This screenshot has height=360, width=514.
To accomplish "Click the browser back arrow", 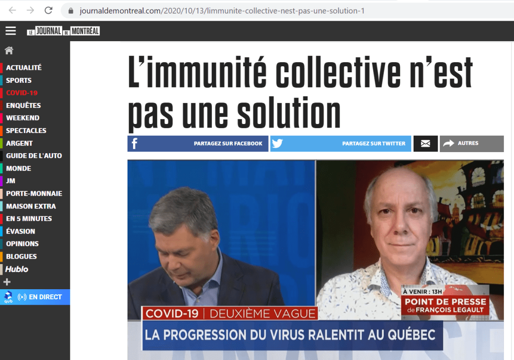I will pos(12,11).
